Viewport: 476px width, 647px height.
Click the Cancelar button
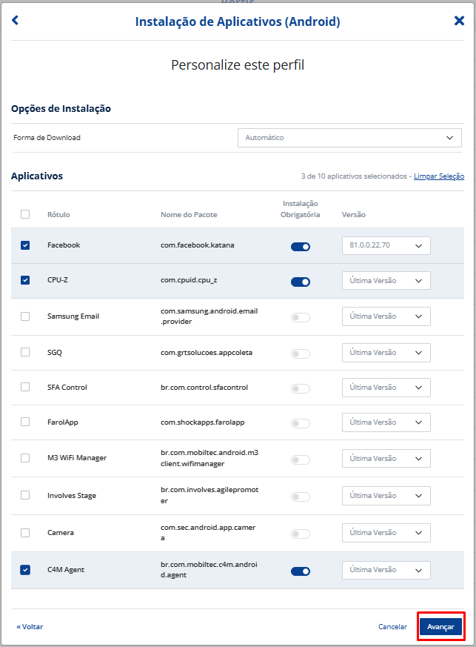[392, 627]
